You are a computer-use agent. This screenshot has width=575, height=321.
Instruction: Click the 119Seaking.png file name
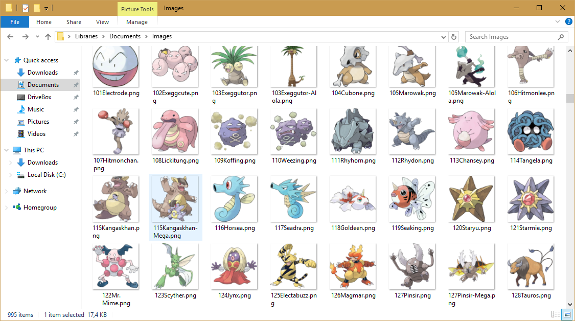coord(412,228)
